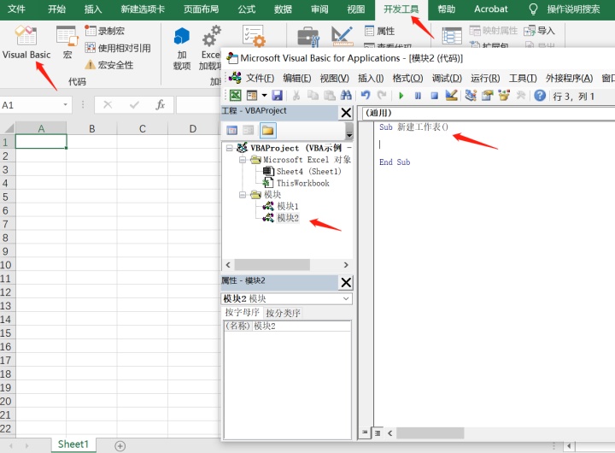Click the XML Source icon in ribbon
Viewport: 615px width, 453px height.
pos(452,36)
